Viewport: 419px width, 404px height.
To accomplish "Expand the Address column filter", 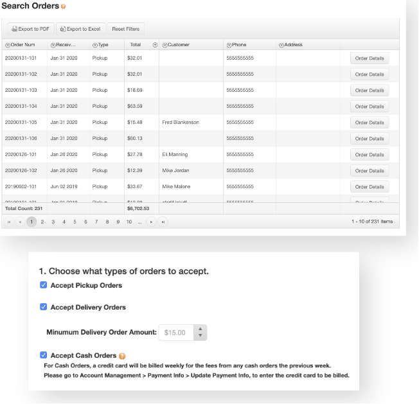I will [281, 45].
